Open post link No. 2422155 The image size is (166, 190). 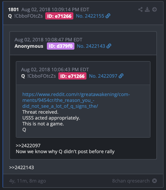90,16
